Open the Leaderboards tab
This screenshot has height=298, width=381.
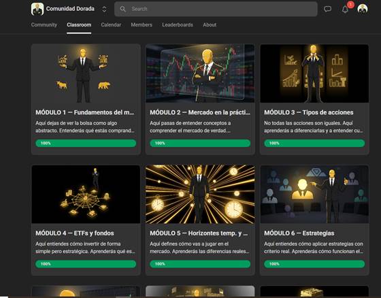[178, 24]
